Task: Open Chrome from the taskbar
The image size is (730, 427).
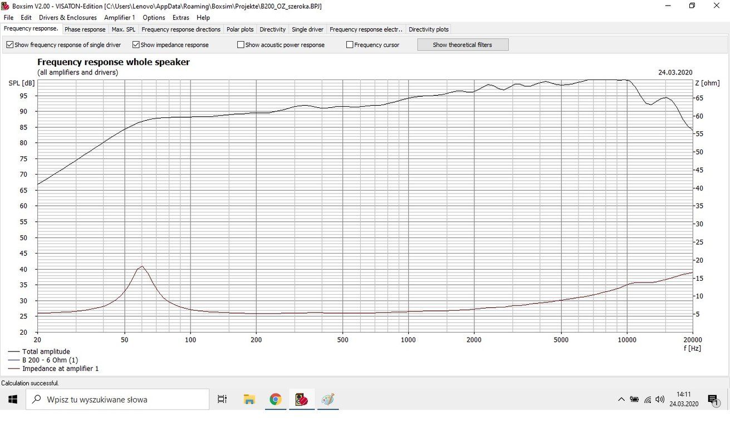Action: pos(276,399)
